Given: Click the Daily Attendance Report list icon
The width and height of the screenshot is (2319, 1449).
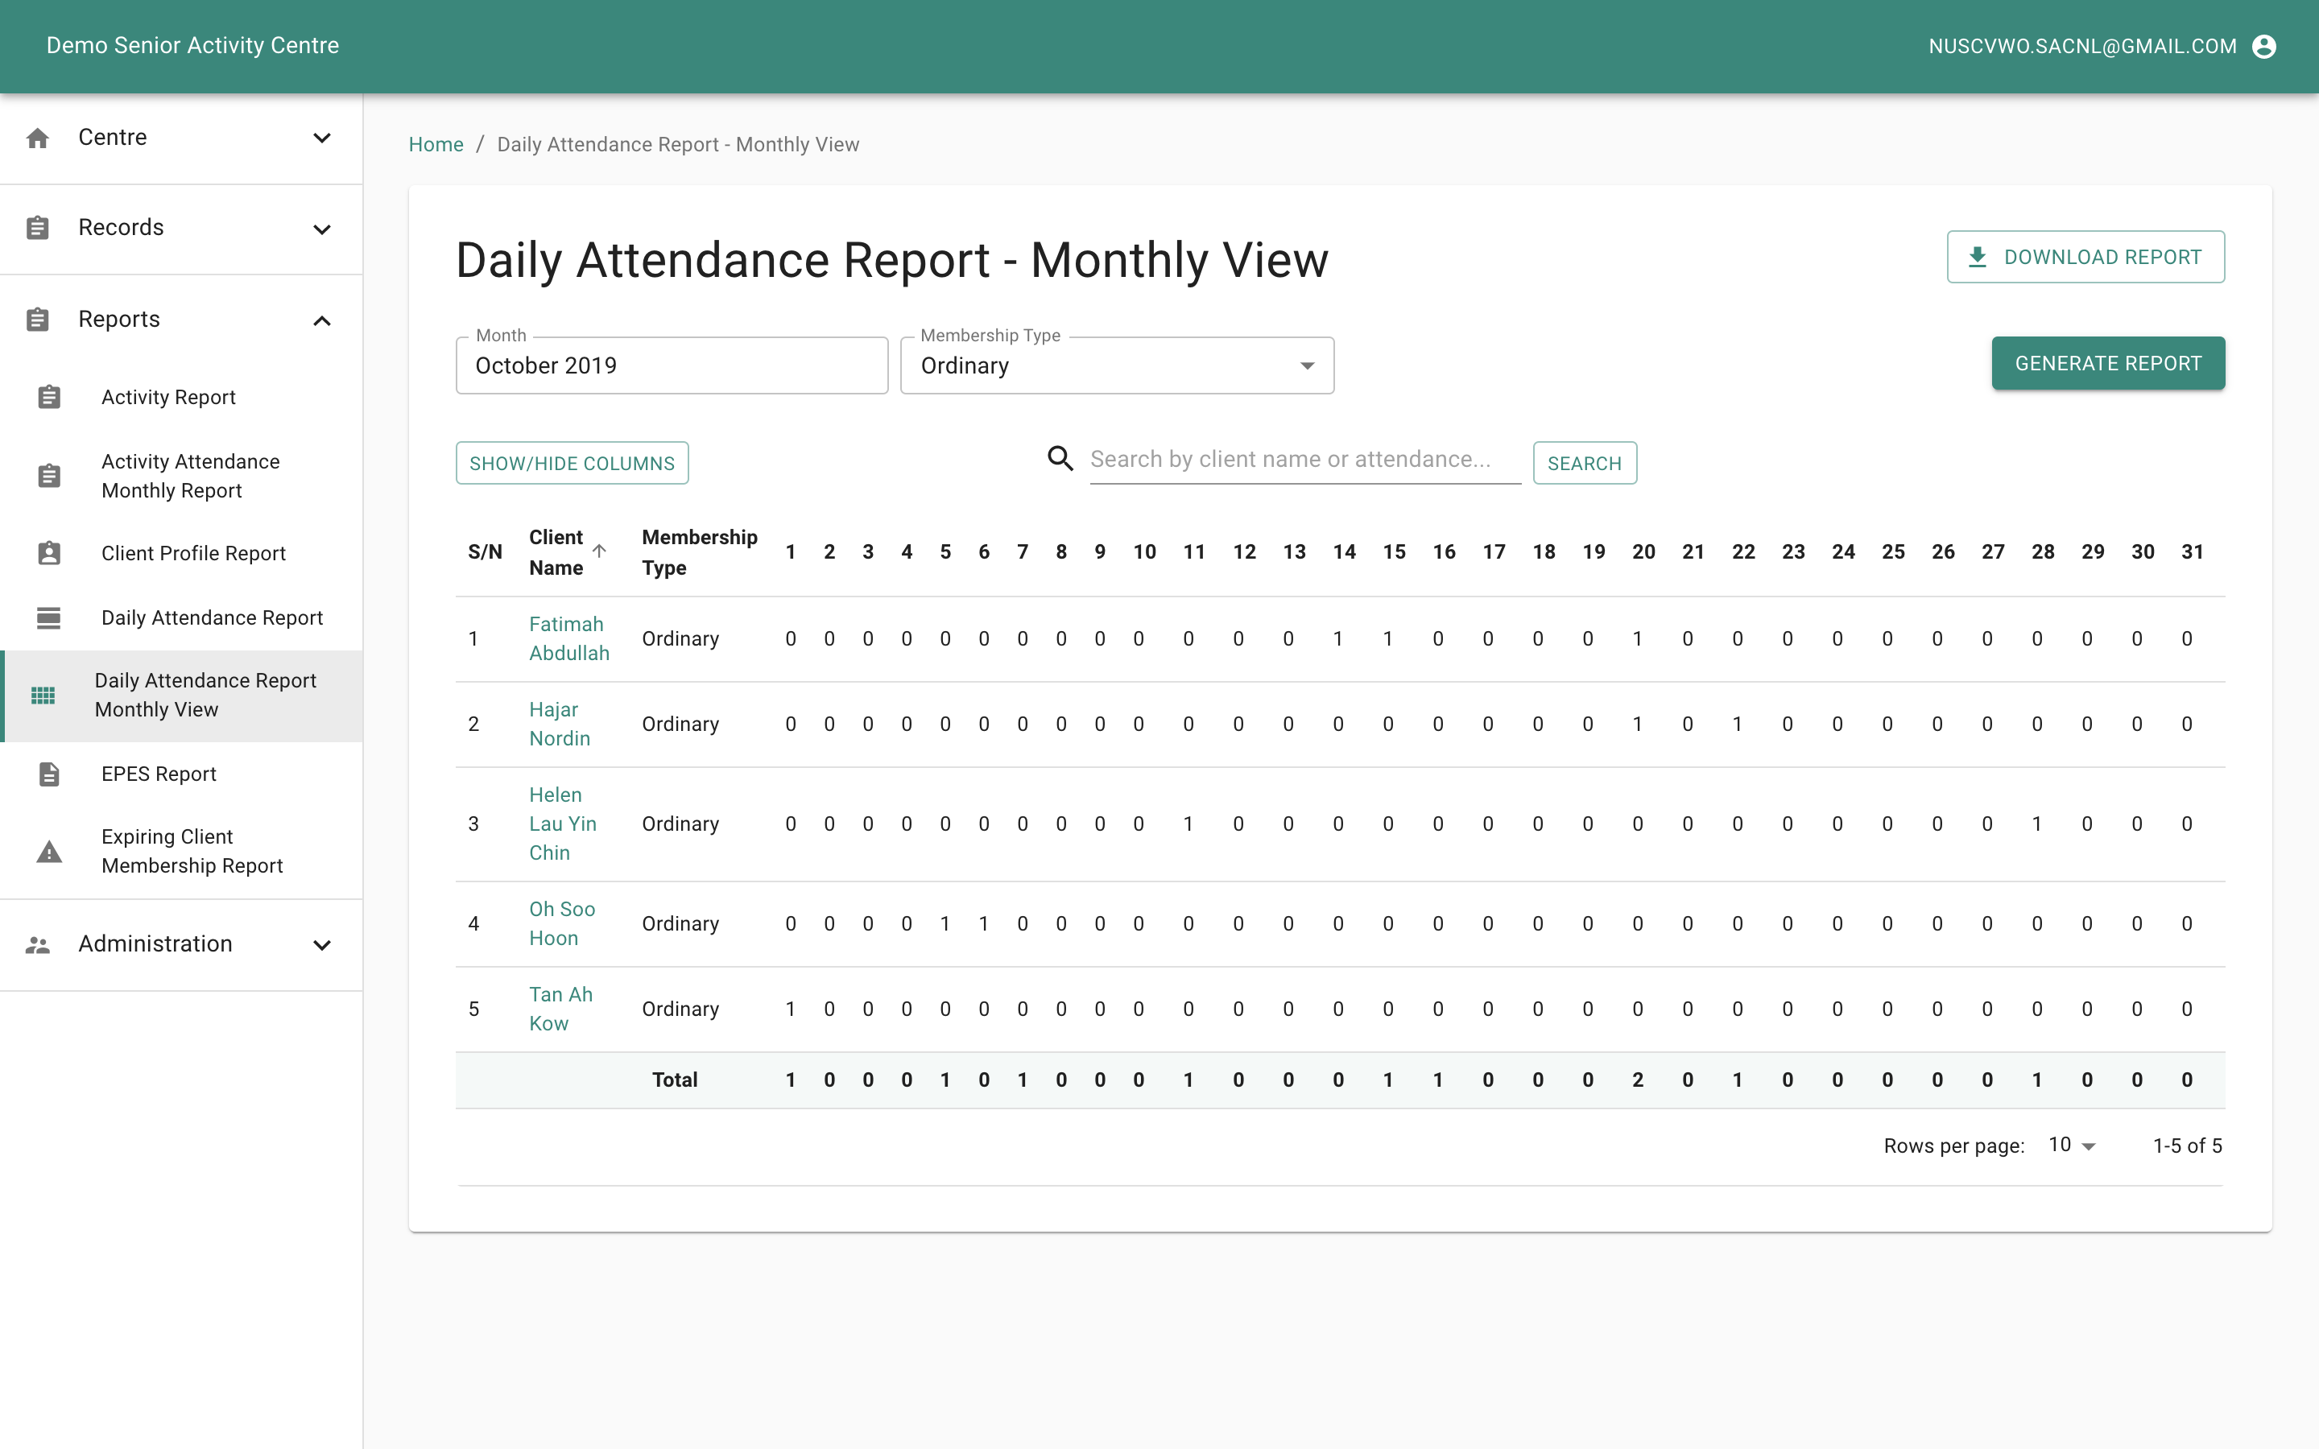Looking at the screenshot, I should tap(49, 618).
